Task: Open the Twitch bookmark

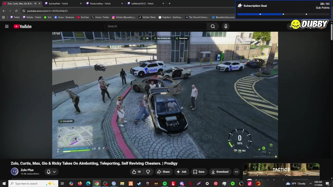Action: (15, 17)
